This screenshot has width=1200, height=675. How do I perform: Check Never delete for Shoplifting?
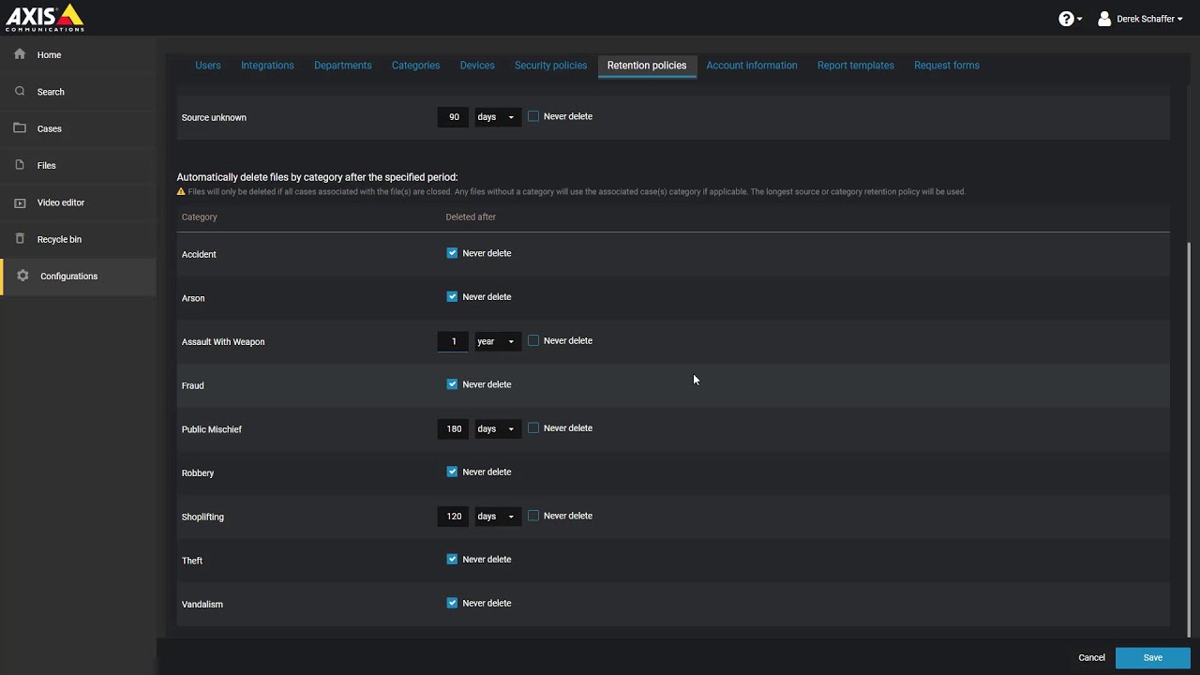click(533, 516)
